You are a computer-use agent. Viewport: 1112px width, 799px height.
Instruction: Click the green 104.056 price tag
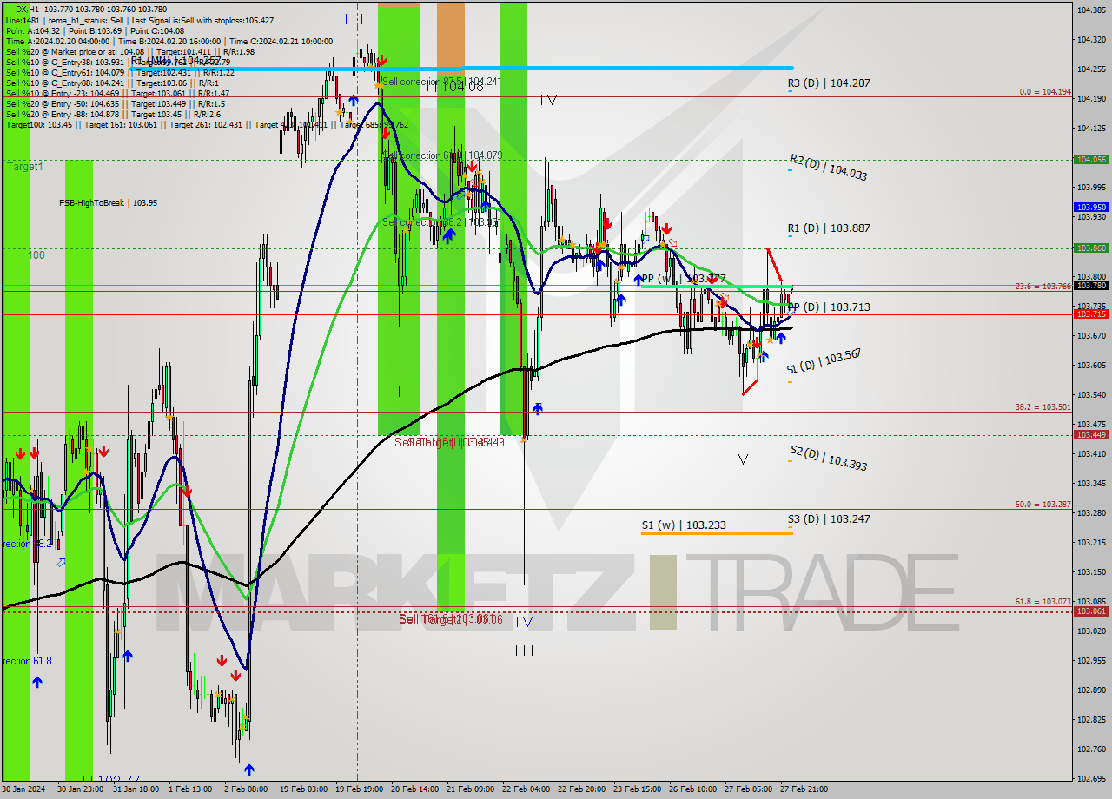coord(1091,160)
